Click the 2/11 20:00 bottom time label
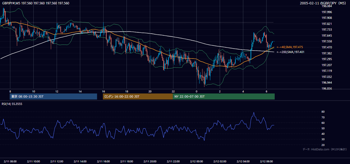 (x=150, y=162)
